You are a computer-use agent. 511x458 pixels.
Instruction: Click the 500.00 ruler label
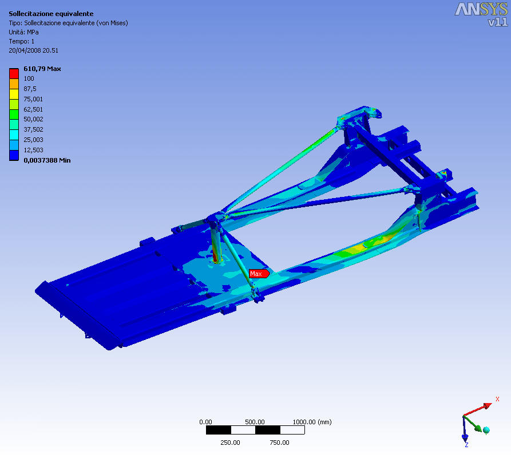[x=255, y=422]
